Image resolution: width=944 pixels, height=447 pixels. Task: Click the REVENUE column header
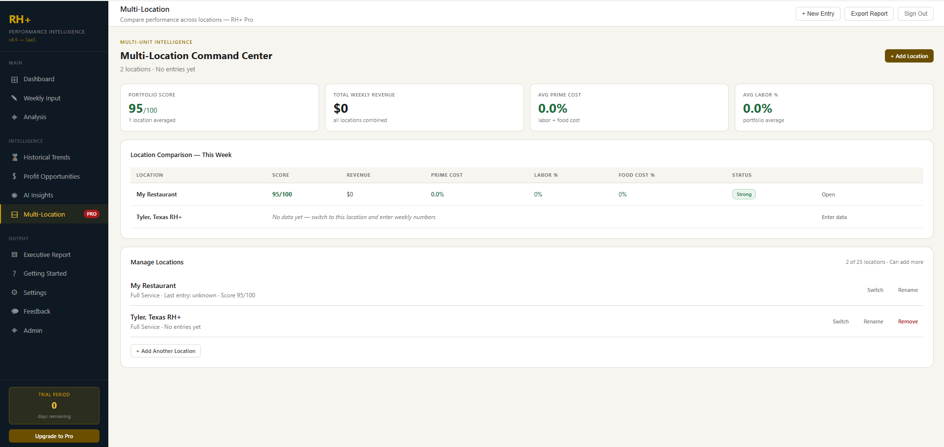(x=358, y=175)
